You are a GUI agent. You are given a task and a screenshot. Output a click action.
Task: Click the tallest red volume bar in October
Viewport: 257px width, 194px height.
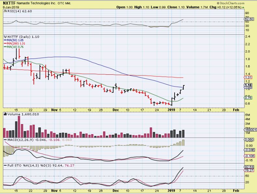(19, 127)
